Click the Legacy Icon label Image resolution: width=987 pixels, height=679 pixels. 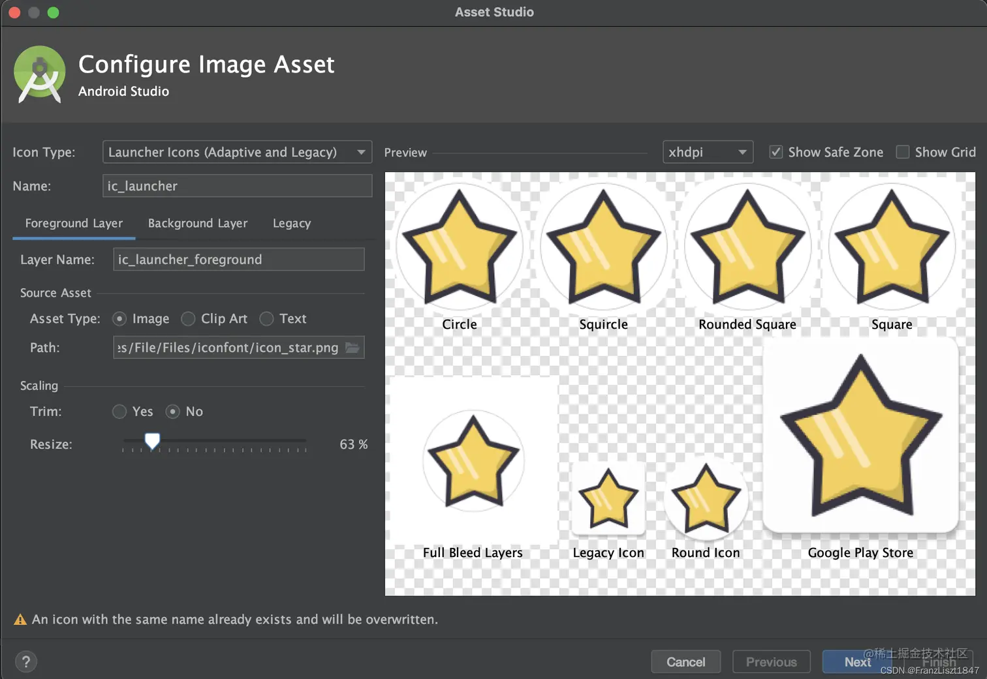(608, 552)
